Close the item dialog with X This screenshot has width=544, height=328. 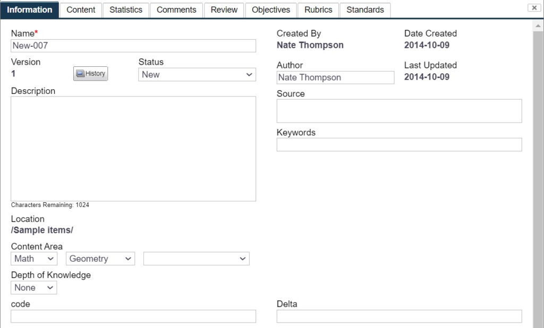tap(534, 7)
